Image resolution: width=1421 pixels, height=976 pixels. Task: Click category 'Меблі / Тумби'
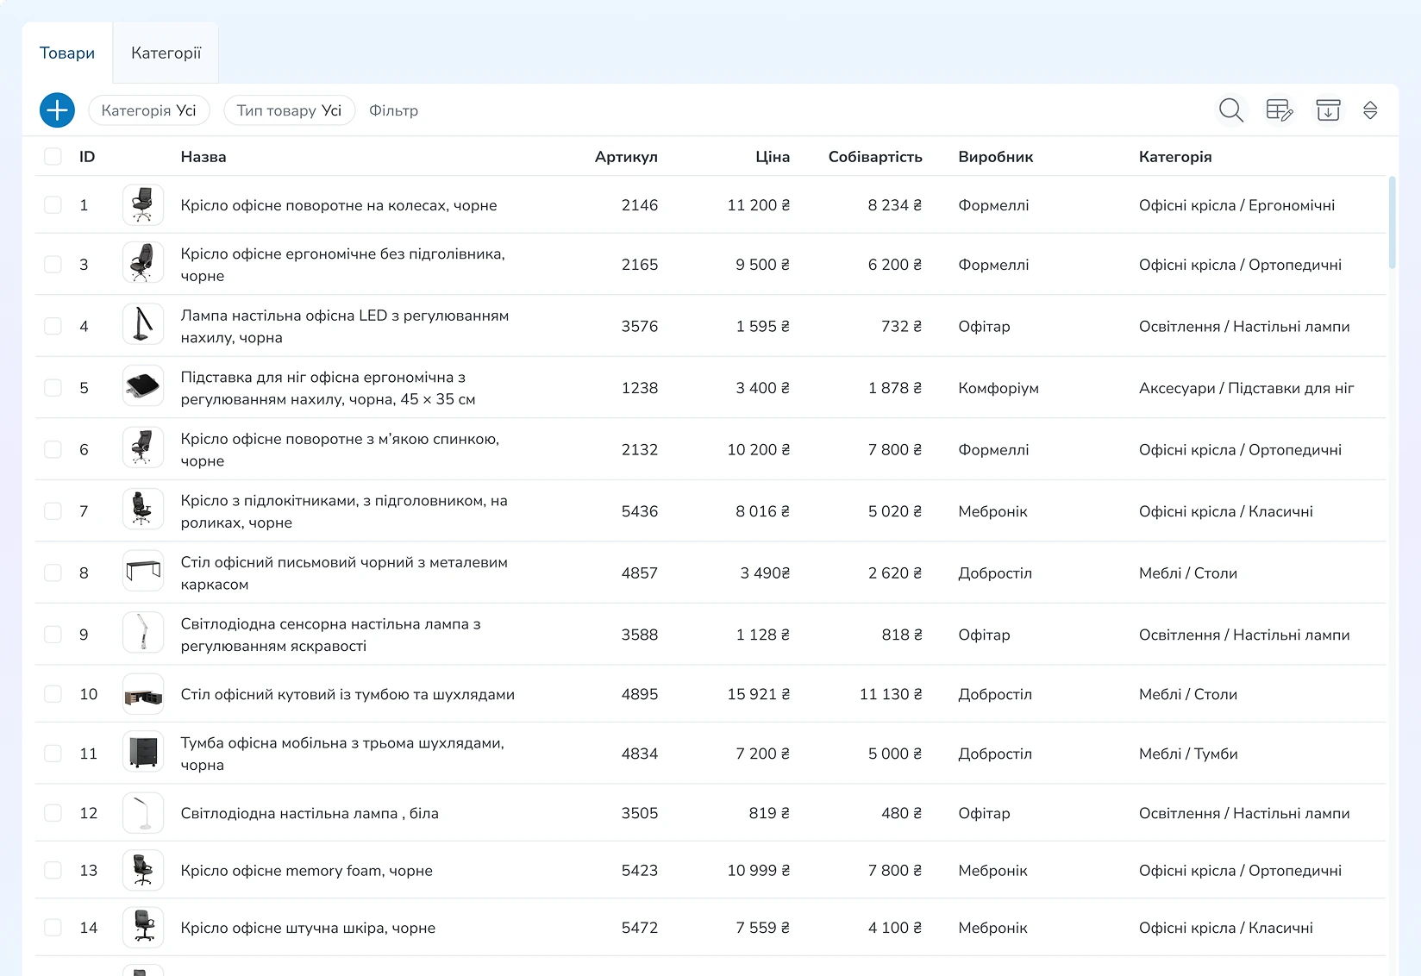[x=1188, y=754]
